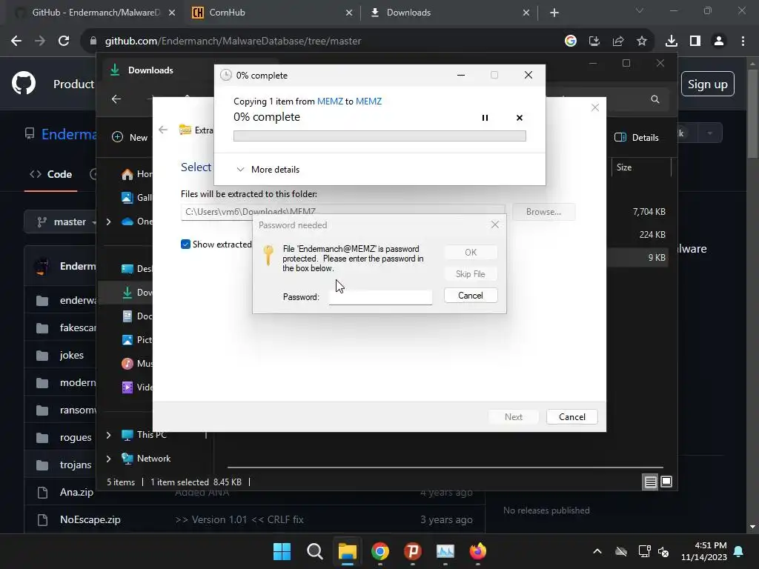This screenshot has height=569, width=759.
Task: Open Documents in explorer sidebar
Action: click(137, 316)
